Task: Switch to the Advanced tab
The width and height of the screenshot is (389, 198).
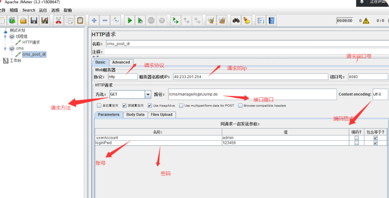Action: pyautogui.click(x=121, y=62)
